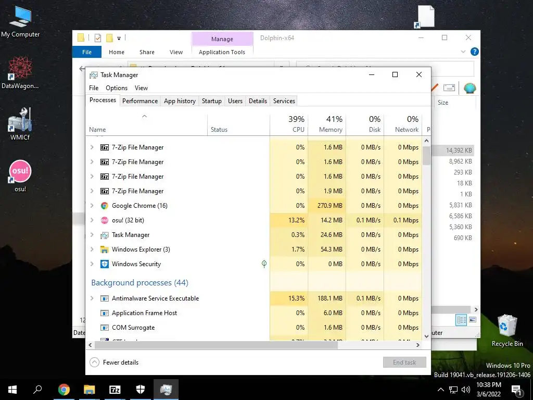The image size is (533, 400).
Task: Click the process list vertical scrollbar thumb
Action: (427, 156)
